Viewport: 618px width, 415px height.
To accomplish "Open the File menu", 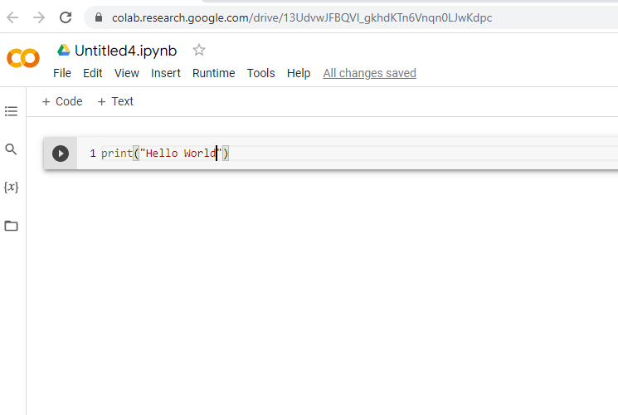I will pyautogui.click(x=62, y=73).
